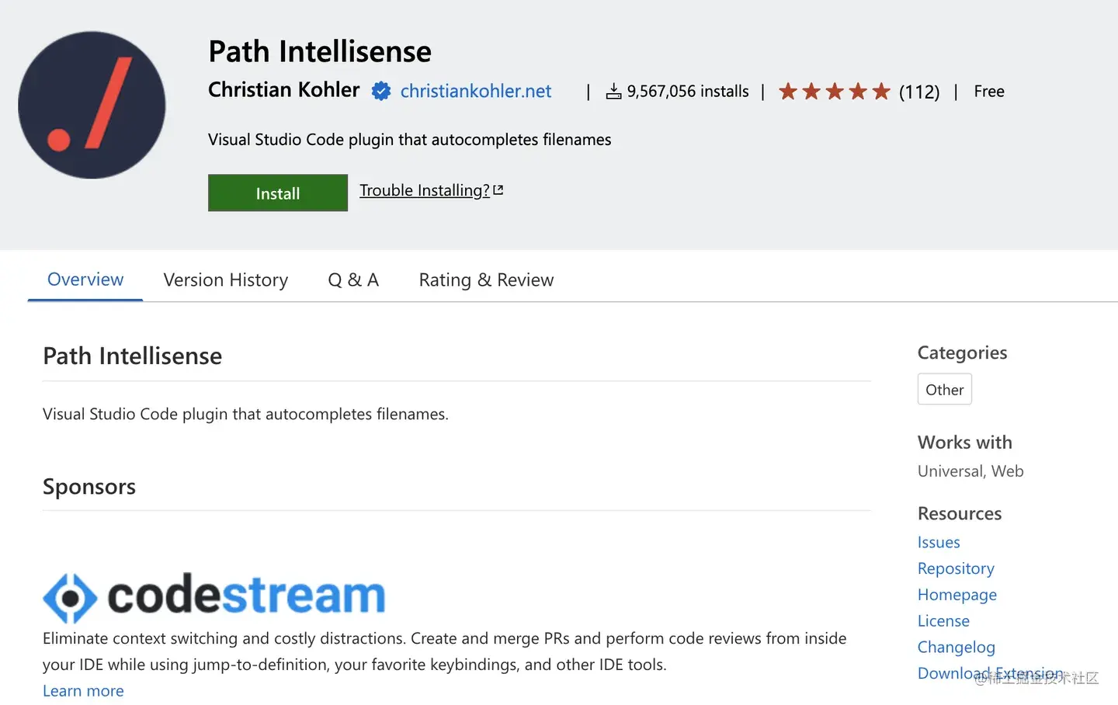Switch to the Version History tab
Viewport: 1118px width, 705px height.
coord(226,280)
